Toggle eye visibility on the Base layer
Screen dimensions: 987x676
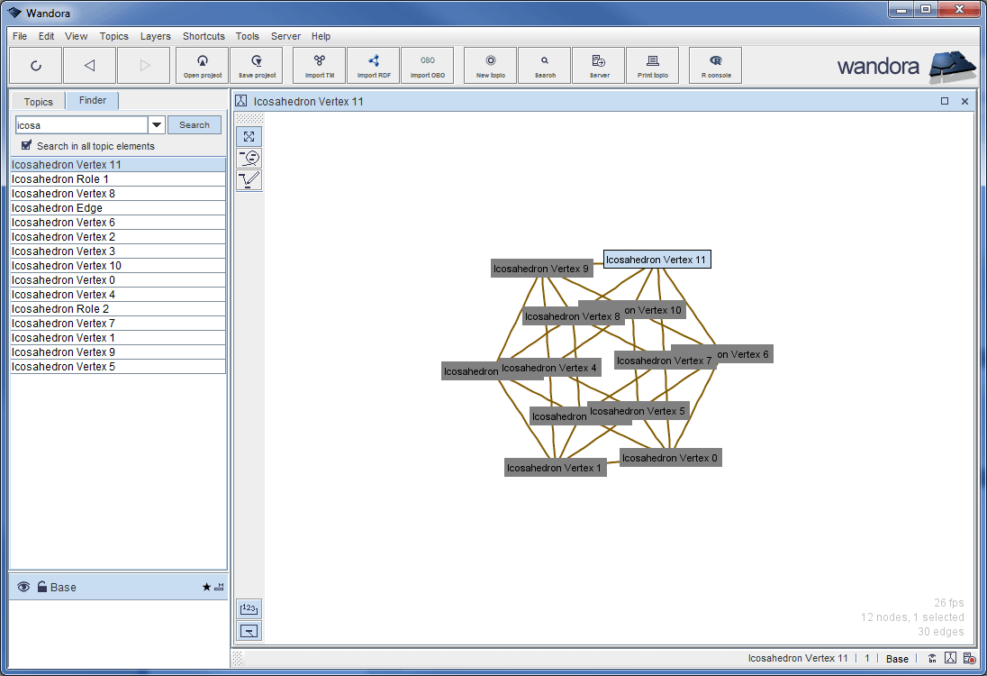[x=23, y=587]
